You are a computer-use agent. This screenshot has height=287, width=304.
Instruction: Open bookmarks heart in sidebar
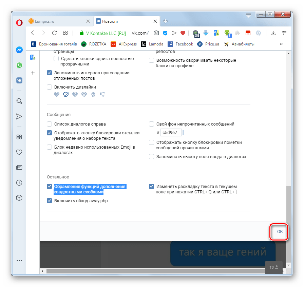coord(19,152)
